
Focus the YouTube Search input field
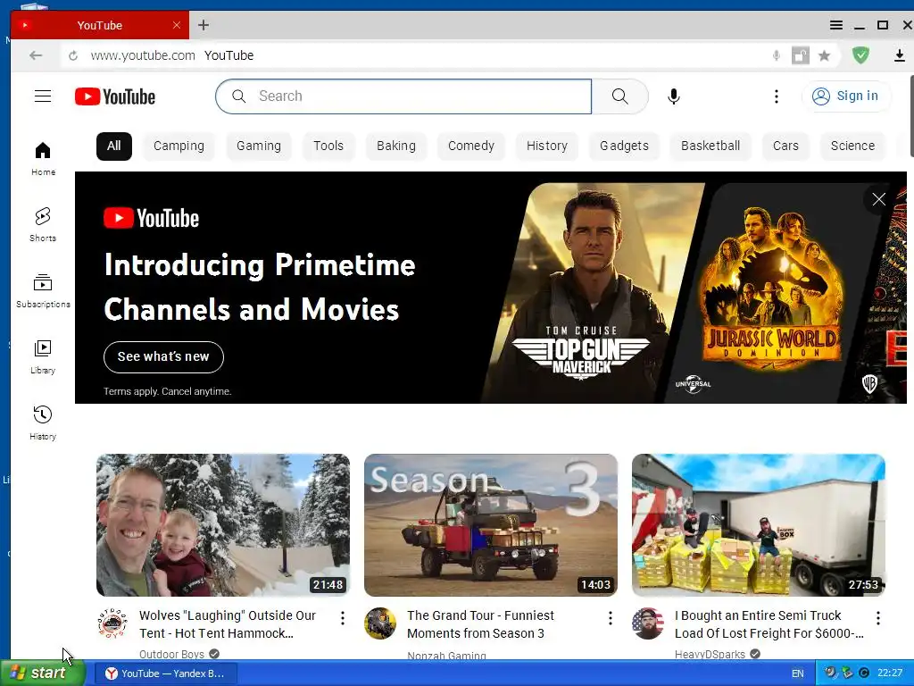403,96
